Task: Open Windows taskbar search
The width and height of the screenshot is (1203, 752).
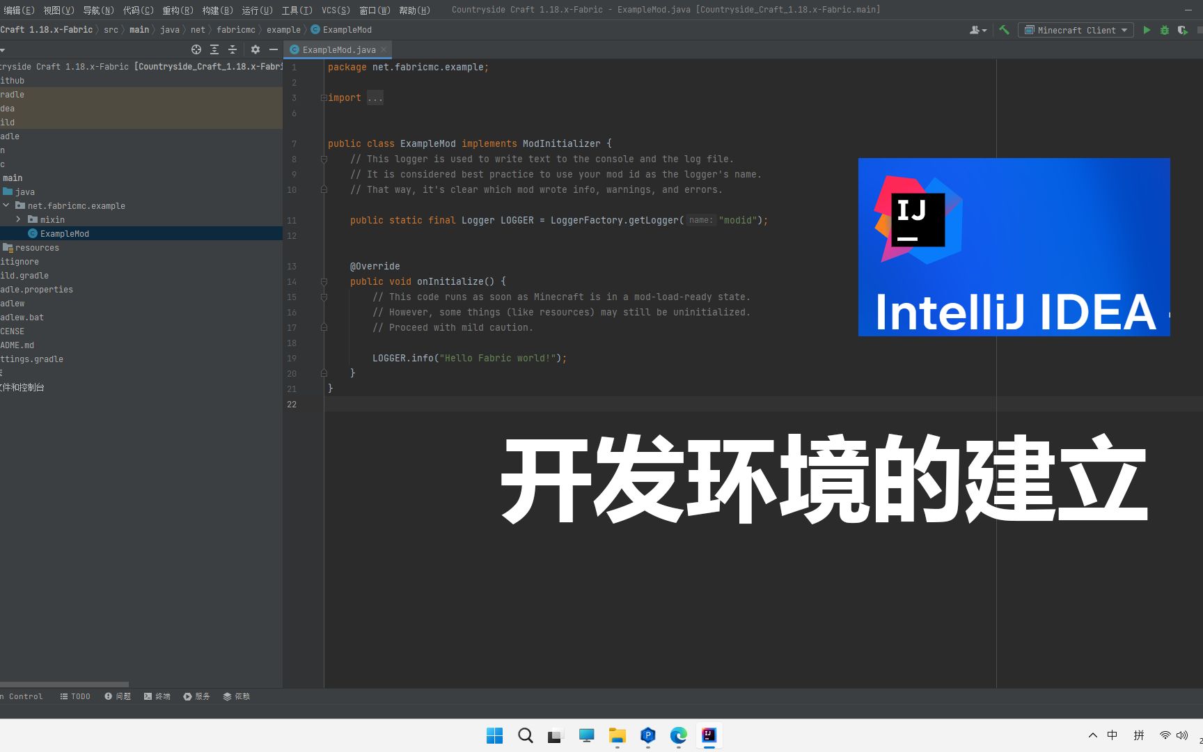Action: tap(526, 735)
